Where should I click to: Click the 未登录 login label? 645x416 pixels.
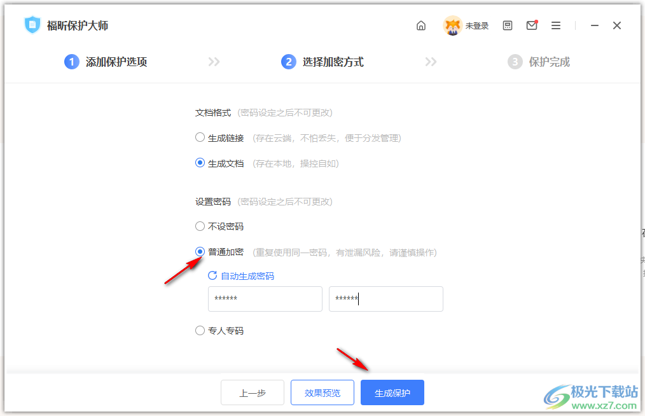[477, 26]
